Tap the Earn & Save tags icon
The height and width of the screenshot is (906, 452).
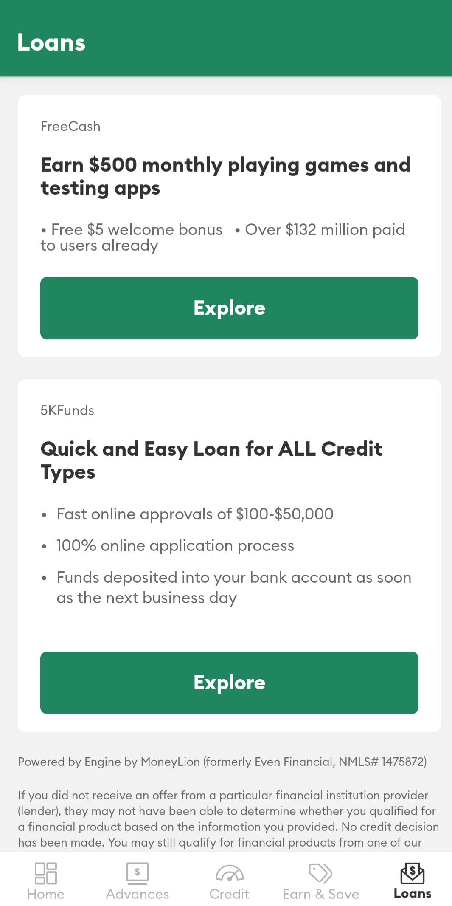point(320,873)
